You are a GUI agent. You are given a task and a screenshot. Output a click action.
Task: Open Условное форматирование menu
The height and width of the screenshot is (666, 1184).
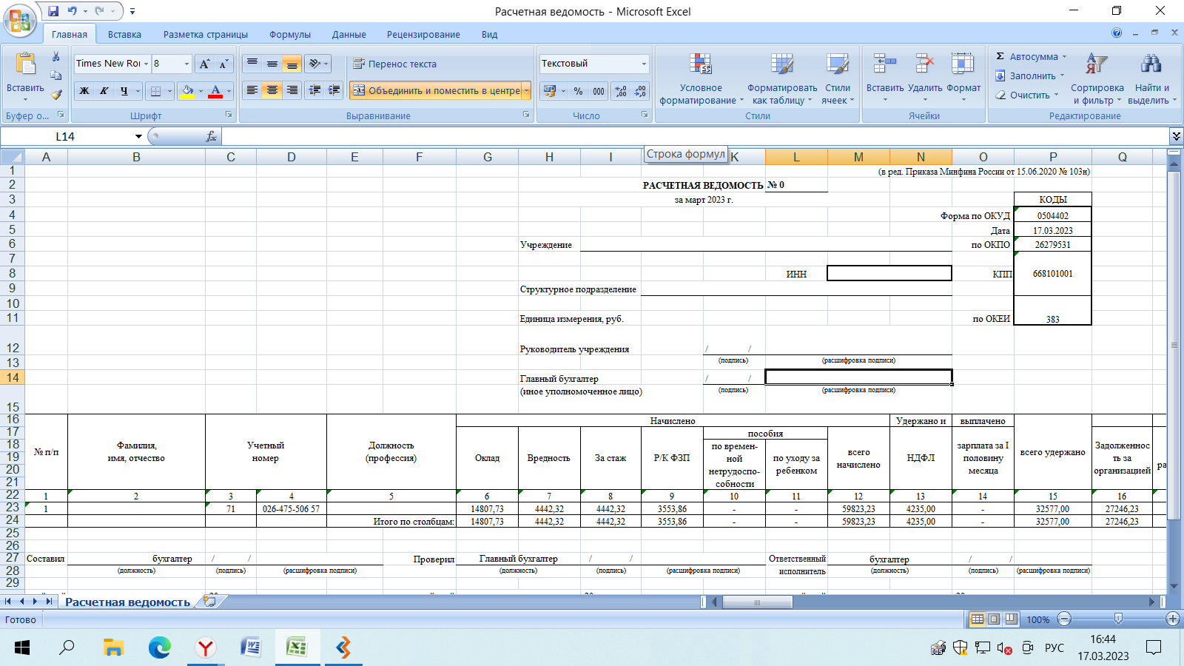(700, 78)
